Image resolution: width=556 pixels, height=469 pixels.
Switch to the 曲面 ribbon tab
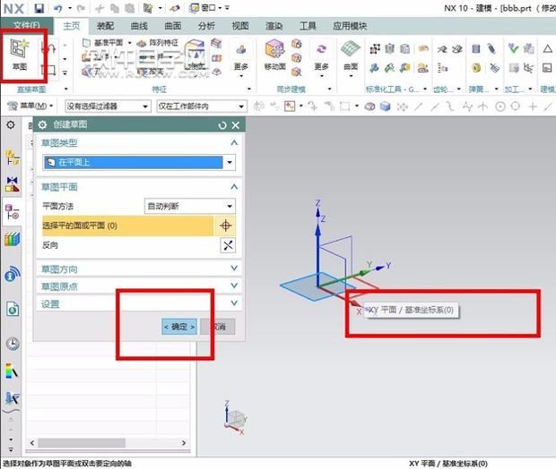(173, 26)
